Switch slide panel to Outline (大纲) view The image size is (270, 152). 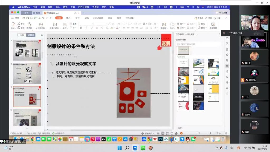tap(22, 35)
